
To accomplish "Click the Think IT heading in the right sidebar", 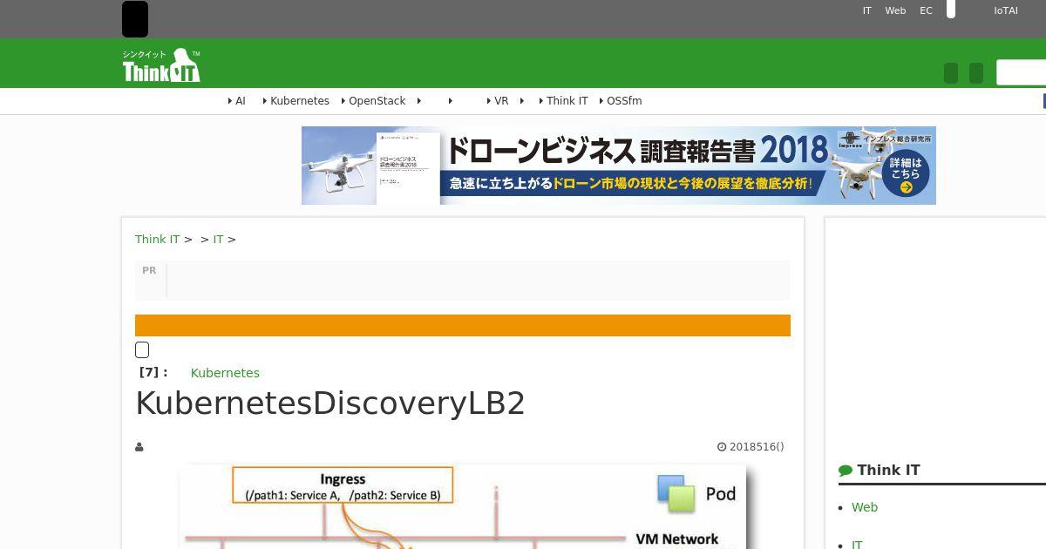I will click(888, 471).
